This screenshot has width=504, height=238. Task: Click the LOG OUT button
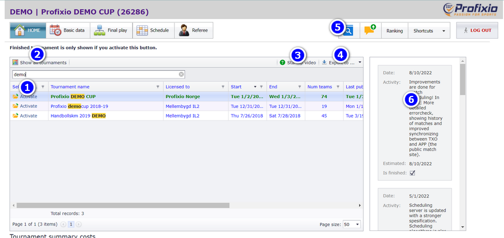tap(477, 31)
